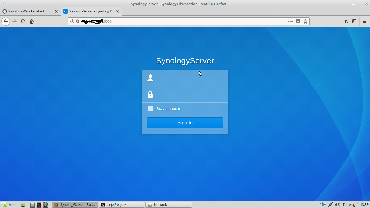370x208 pixels.
Task: Click the volume icon in the system tray
Action: point(338,204)
